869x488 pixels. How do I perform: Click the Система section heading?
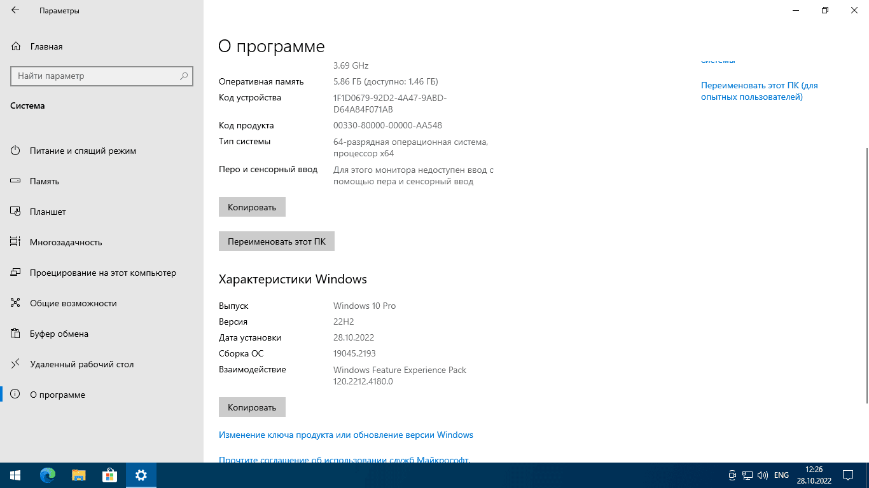coord(27,105)
